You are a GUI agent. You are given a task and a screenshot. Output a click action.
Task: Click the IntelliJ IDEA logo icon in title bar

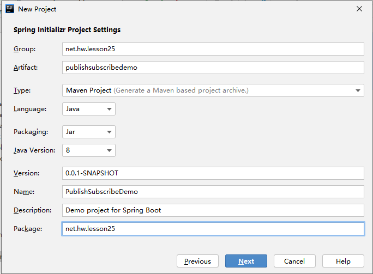click(x=10, y=9)
